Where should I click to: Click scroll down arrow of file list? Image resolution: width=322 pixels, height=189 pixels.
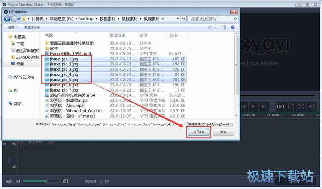237,116
